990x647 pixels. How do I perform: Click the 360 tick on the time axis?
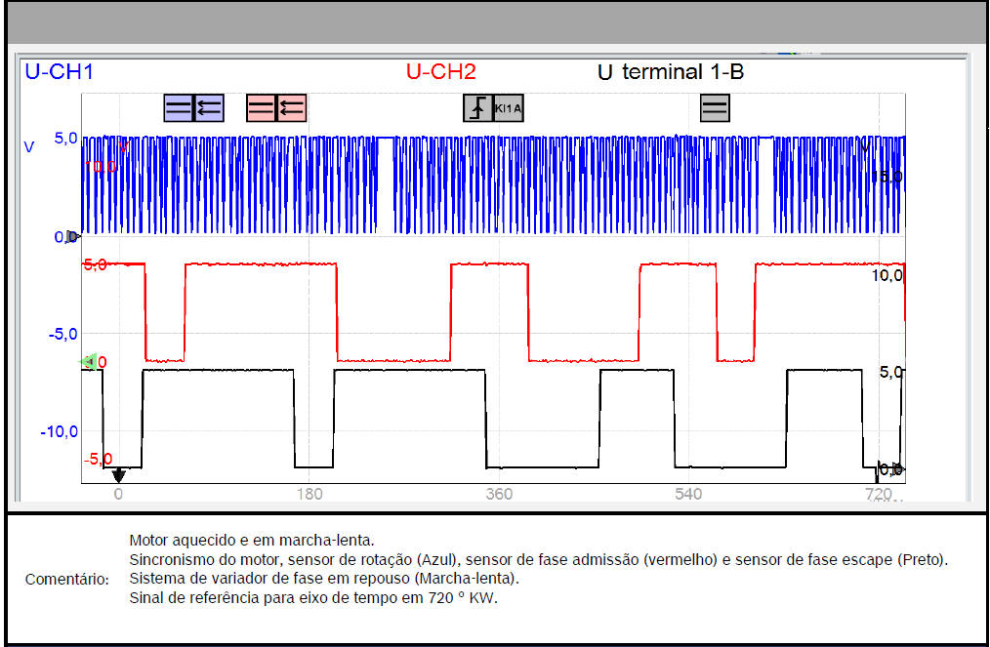point(499,495)
